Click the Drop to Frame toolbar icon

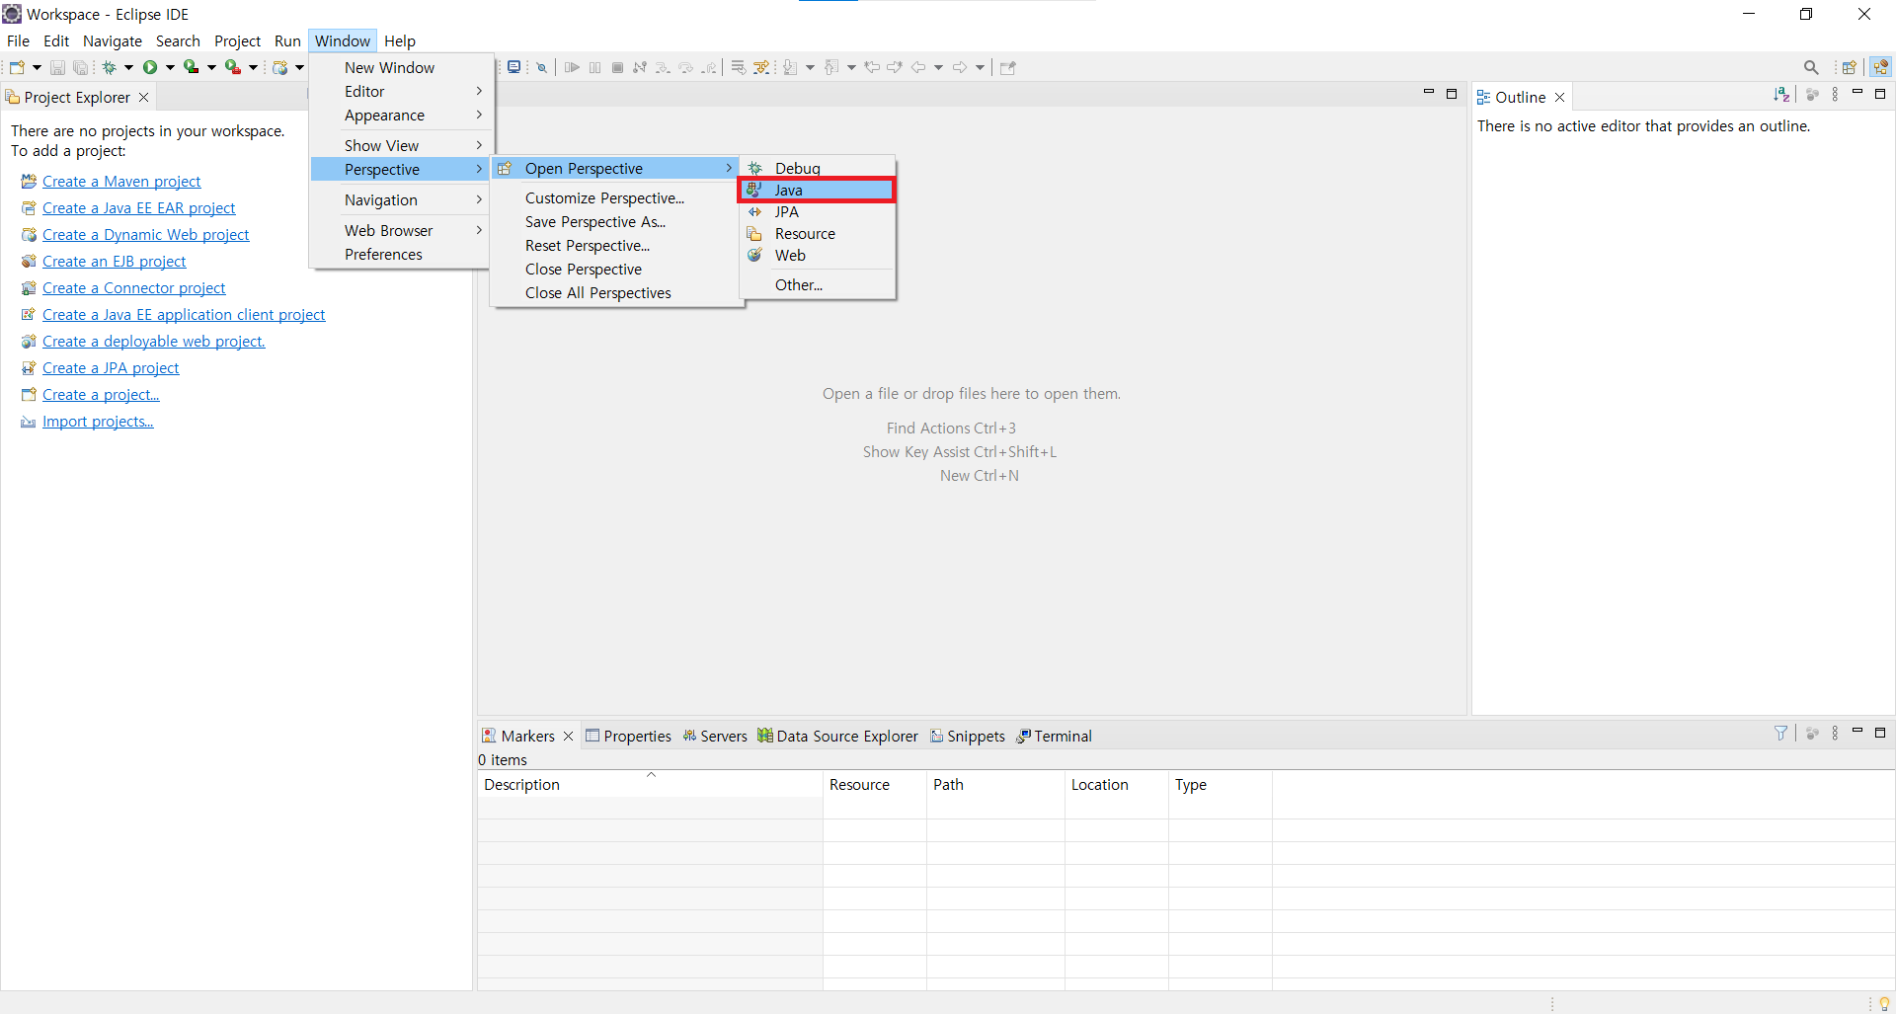pyautogui.click(x=738, y=67)
